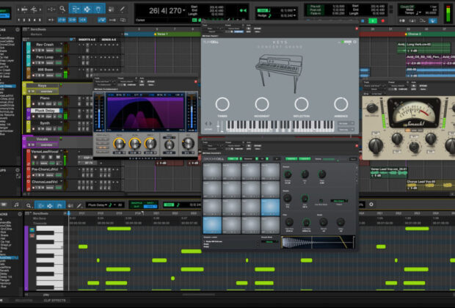Open the Tracks list options circle menu

click(x=18, y=29)
